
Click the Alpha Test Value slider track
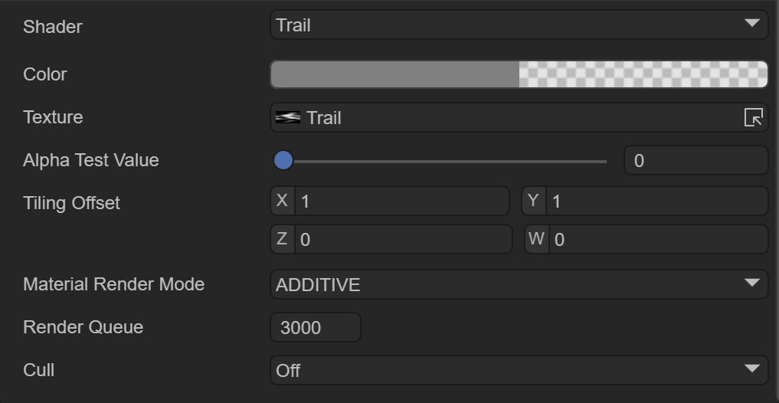[x=460, y=162]
